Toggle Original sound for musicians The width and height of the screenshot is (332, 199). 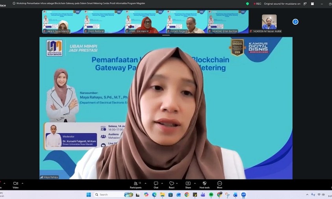[282, 4]
